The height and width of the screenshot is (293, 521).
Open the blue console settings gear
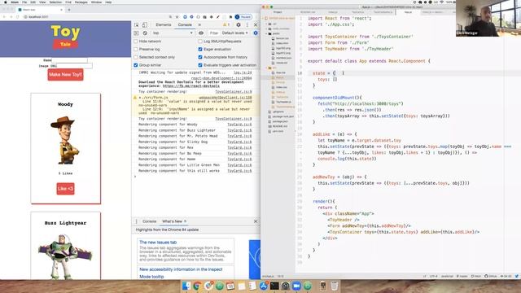pos(255,33)
